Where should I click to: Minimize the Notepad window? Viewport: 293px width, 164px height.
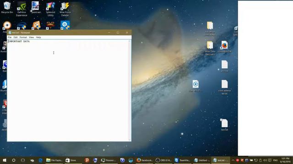(109, 32)
